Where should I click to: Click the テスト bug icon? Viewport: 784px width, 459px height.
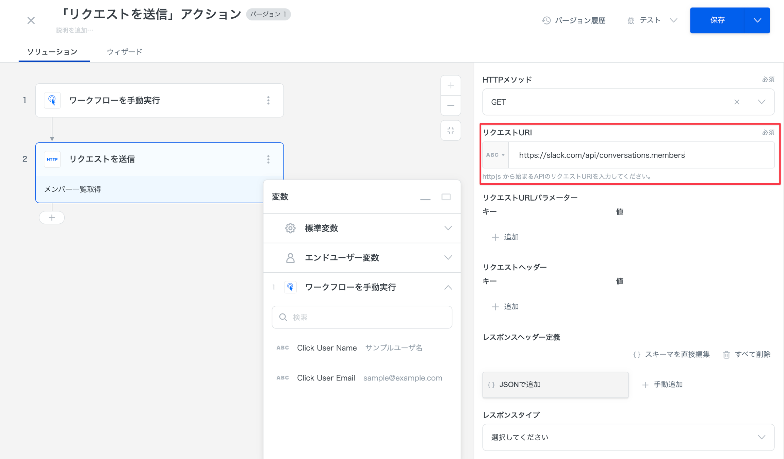pyautogui.click(x=630, y=20)
